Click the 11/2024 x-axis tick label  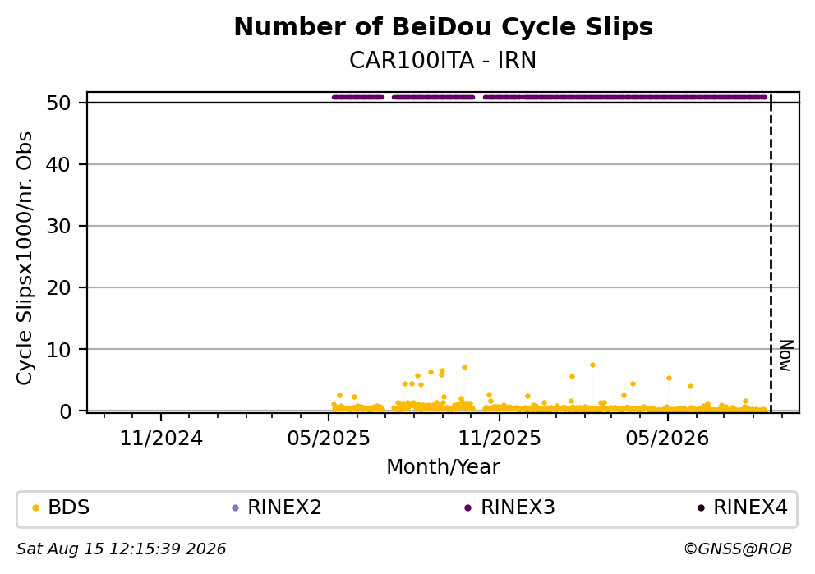[x=161, y=439]
